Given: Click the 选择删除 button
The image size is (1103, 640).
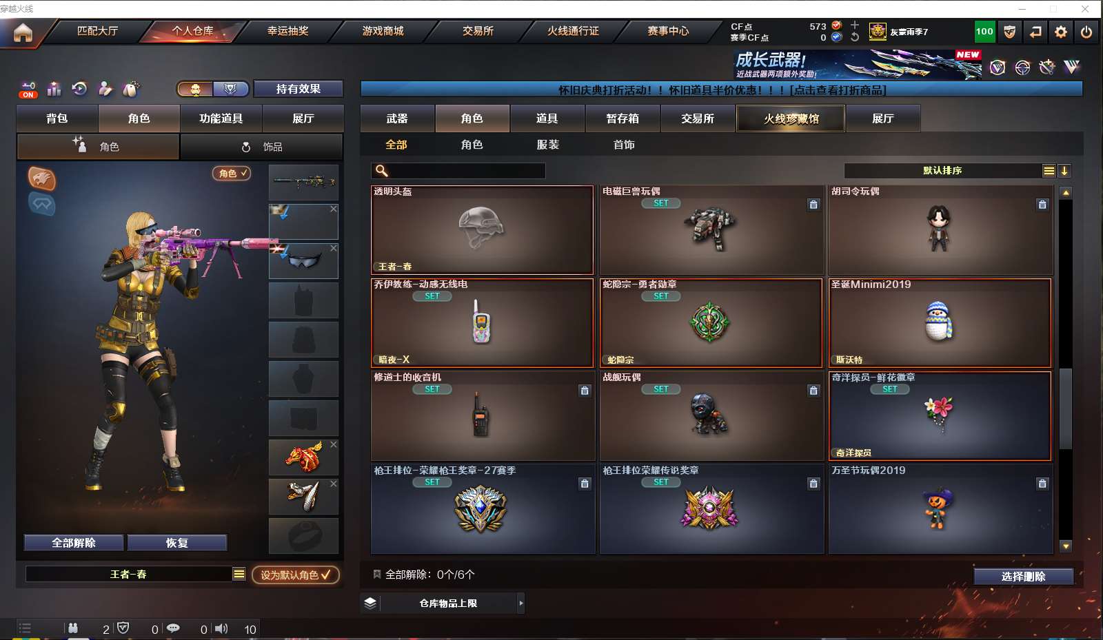Looking at the screenshot, I should coord(1024,577).
